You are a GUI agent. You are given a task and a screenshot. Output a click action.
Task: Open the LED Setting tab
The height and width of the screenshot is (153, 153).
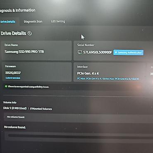pos(58,22)
